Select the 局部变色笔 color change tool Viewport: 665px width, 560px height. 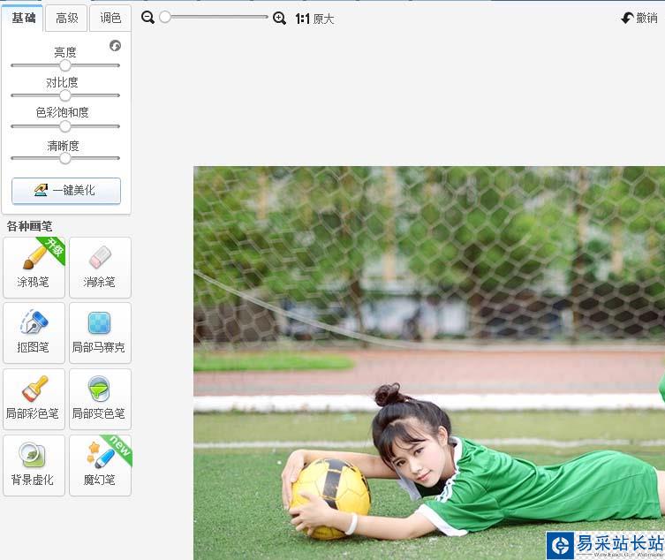click(100, 399)
